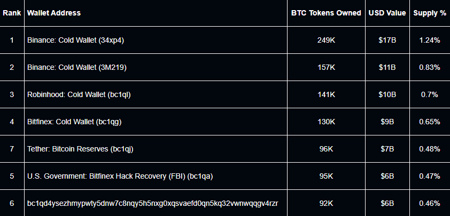This screenshot has height=216, width=450.
Task: Sort by Wallet Address column header
Action: point(54,13)
